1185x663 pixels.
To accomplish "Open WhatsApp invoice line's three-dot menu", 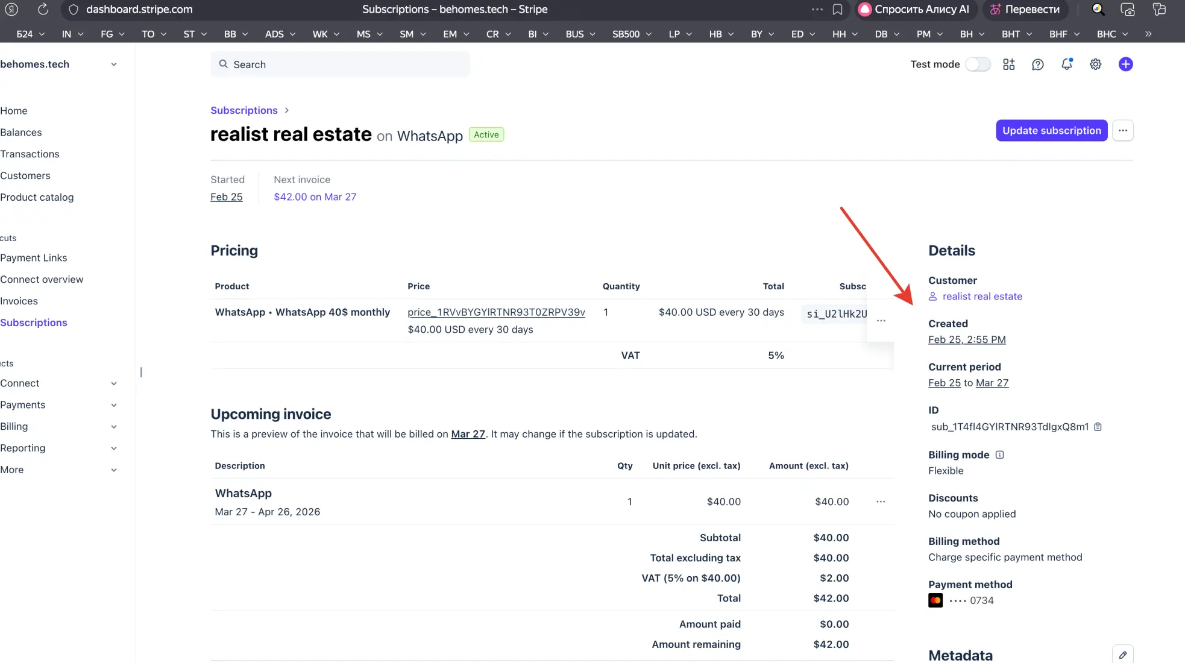I will [x=880, y=501].
